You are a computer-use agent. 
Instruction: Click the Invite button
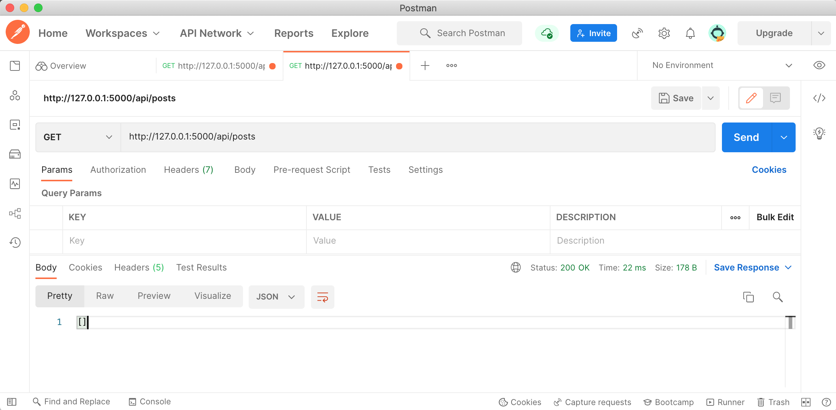pos(593,33)
